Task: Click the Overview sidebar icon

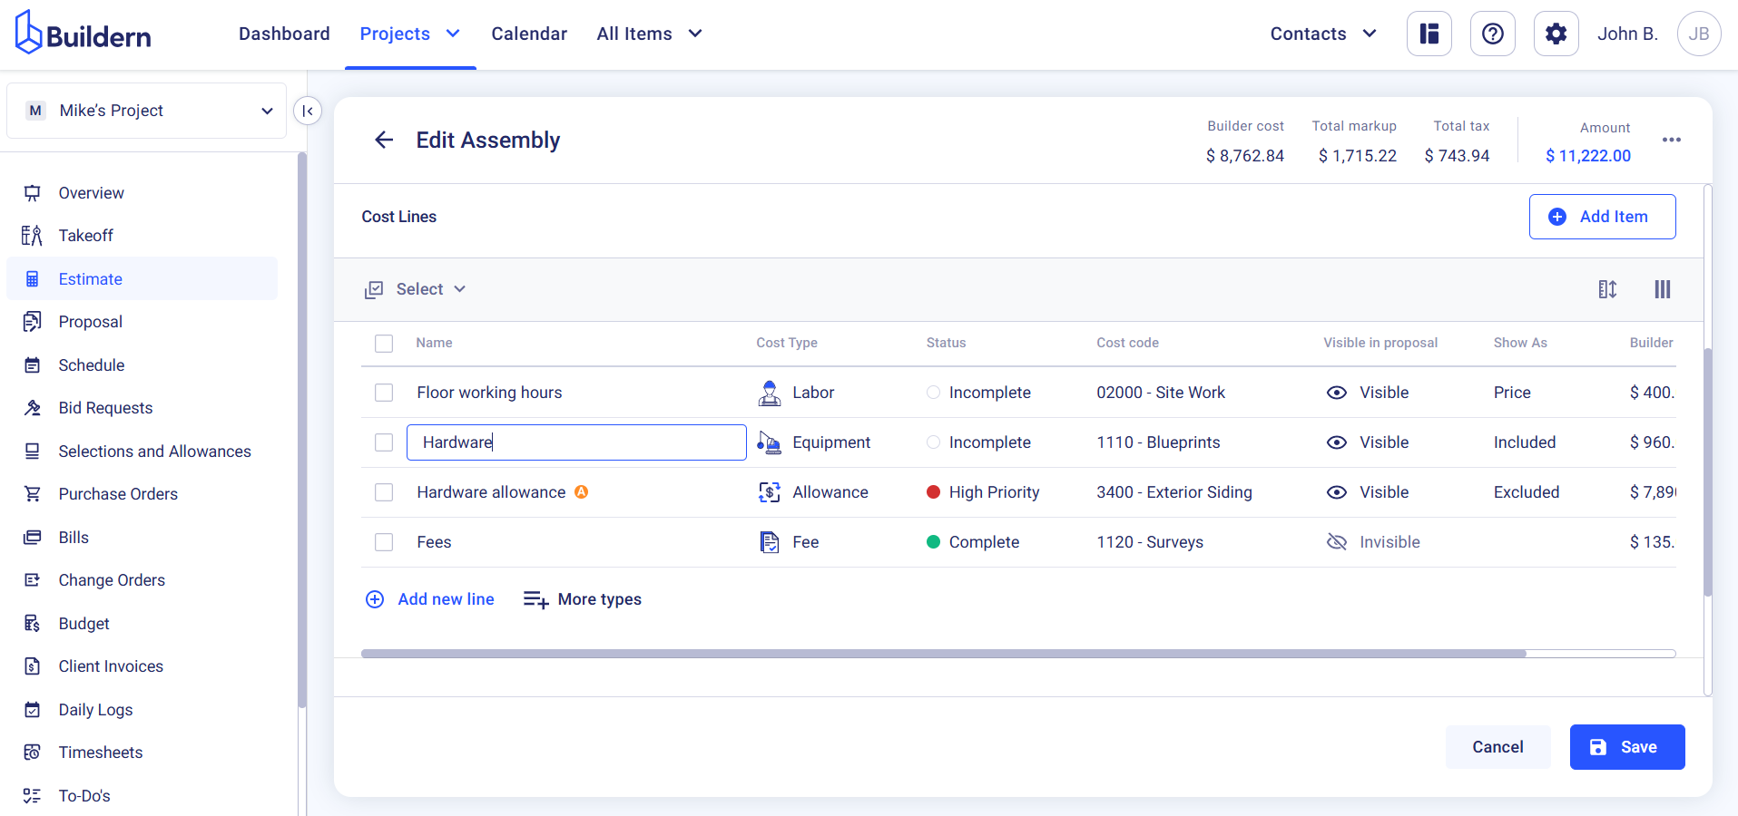Action: coord(33,193)
